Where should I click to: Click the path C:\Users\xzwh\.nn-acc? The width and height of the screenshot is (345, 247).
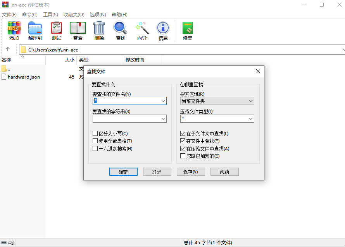tap(53, 50)
